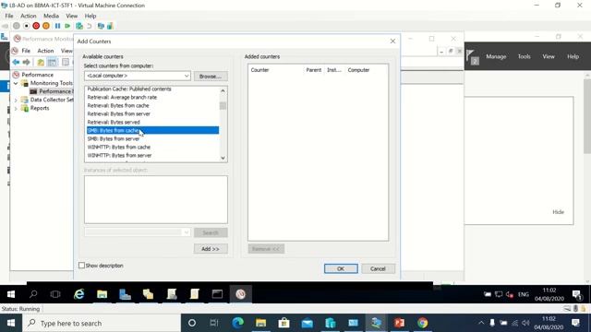Image resolution: width=591 pixels, height=332 pixels.
Task: Click the Forward arrow in Performance Monitor
Action: pyautogui.click(x=26, y=62)
